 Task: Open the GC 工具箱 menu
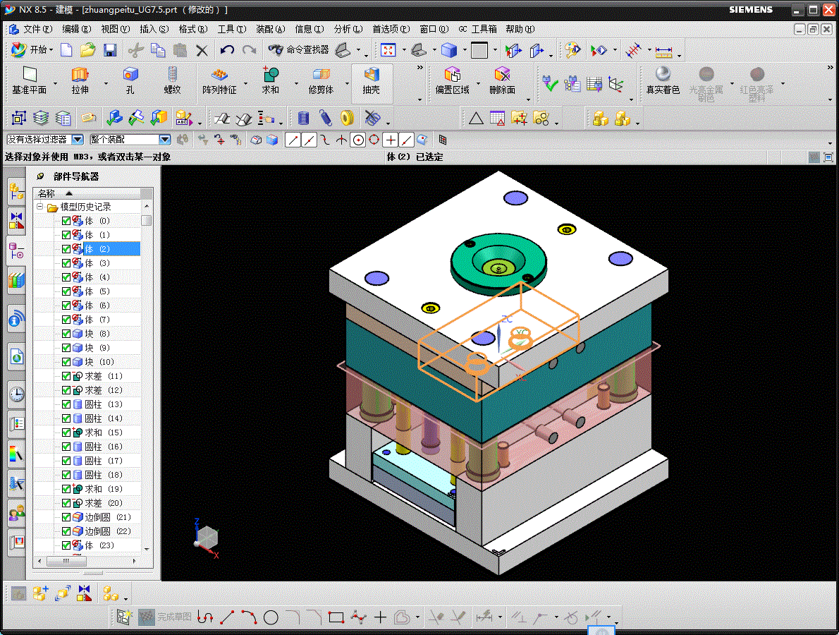(478, 29)
